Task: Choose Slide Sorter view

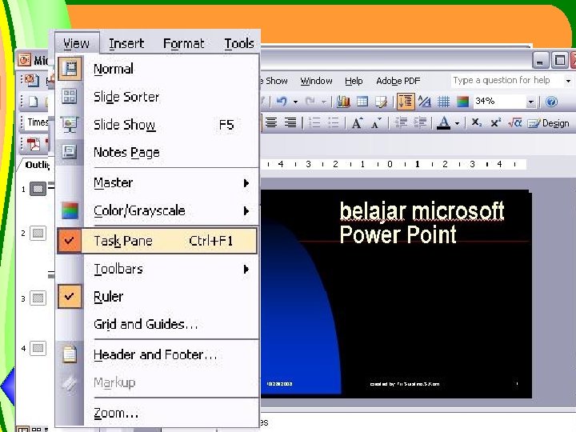Action: pyautogui.click(x=158, y=97)
